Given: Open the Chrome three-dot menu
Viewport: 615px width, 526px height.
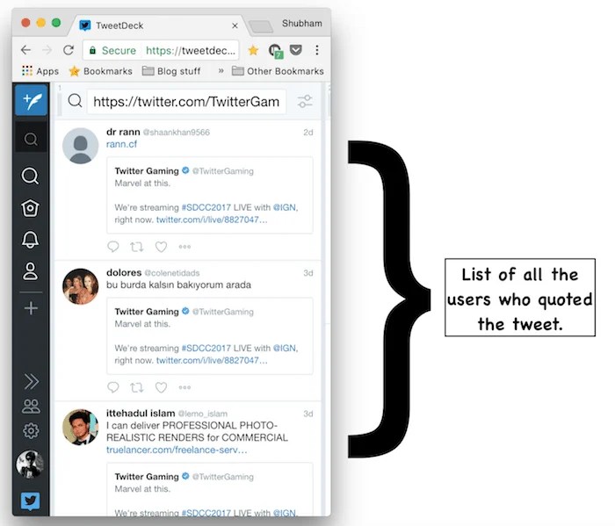Looking at the screenshot, I should (x=317, y=50).
